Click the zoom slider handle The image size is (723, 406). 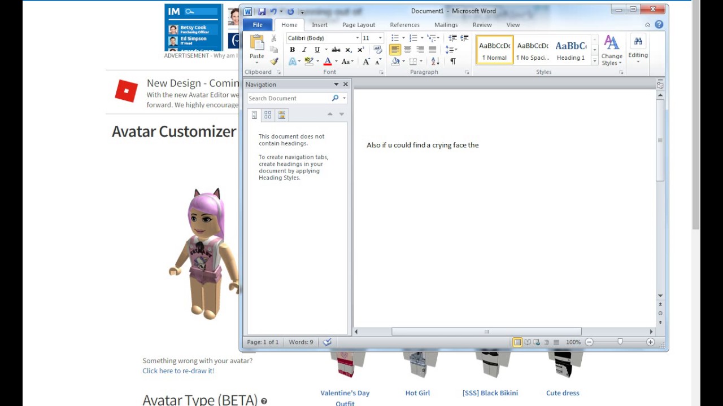pyautogui.click(x=620, y=342)
